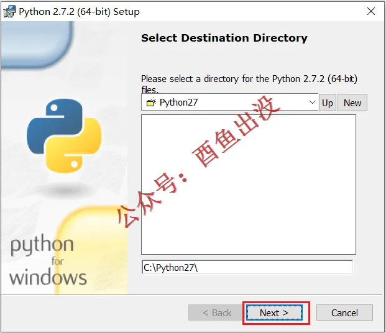Close the Python 2.7.2 Setup window
The height and width of the screenshot is (333, 386).
click(x=370, y=11)
